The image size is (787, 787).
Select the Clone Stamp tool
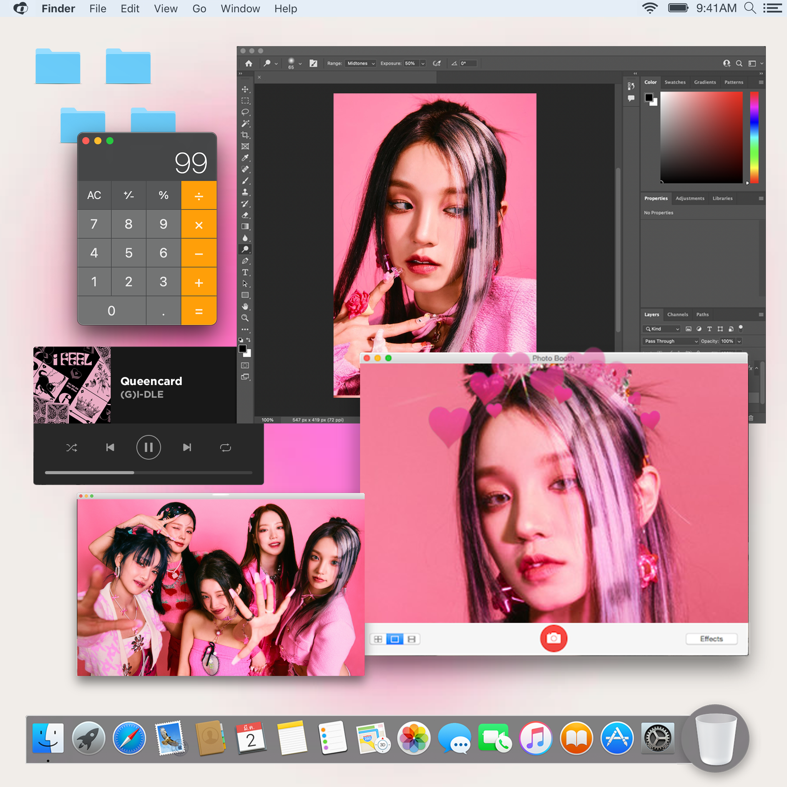point(245,192)
